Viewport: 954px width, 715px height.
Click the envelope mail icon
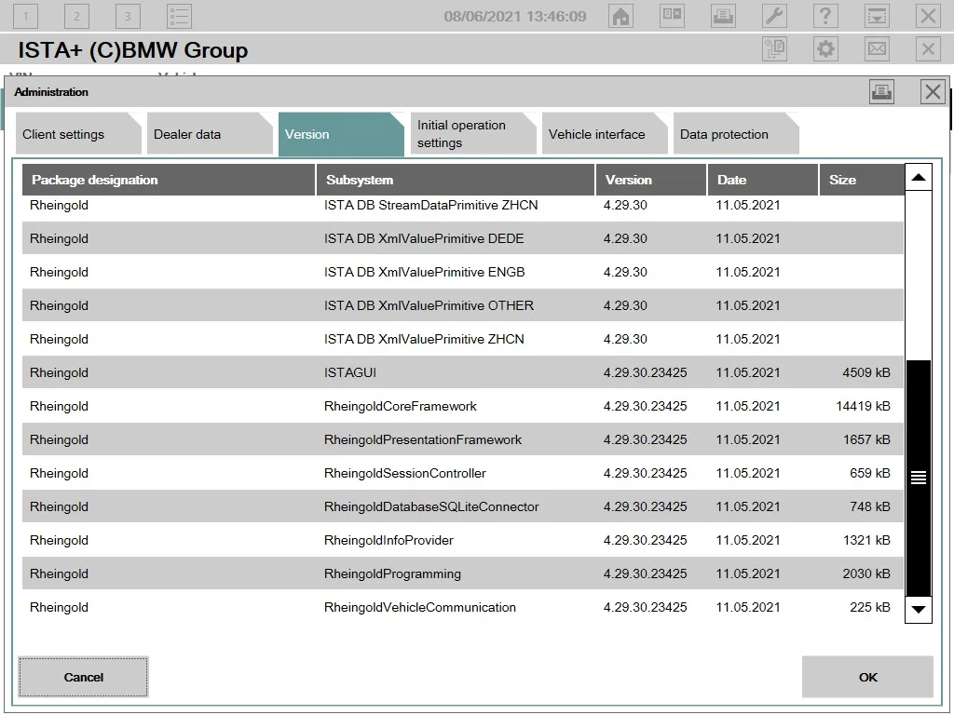point(877,49)
